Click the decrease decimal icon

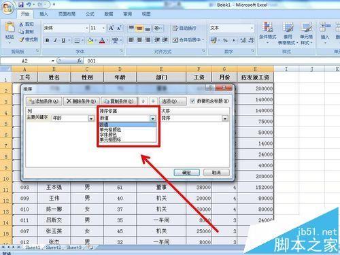pos(251,40)
